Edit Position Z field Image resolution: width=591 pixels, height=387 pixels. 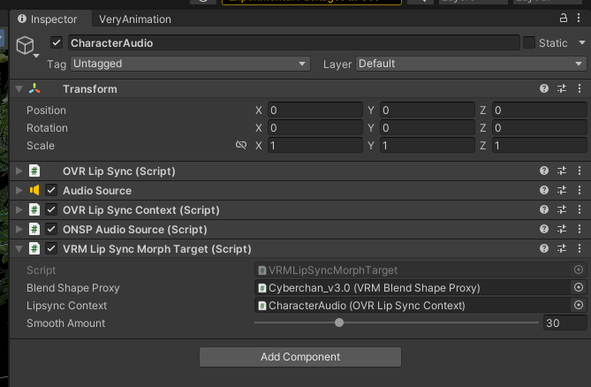click(x=540, y=110)
